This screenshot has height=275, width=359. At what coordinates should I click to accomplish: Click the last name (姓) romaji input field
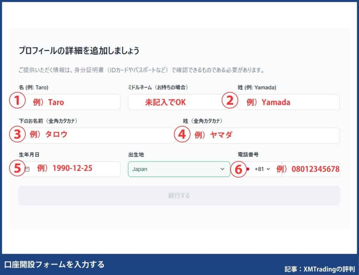coord(289,102)
